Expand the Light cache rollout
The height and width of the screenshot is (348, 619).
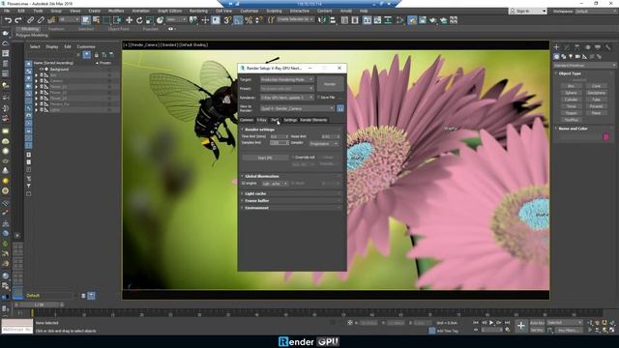coord(291,193)
